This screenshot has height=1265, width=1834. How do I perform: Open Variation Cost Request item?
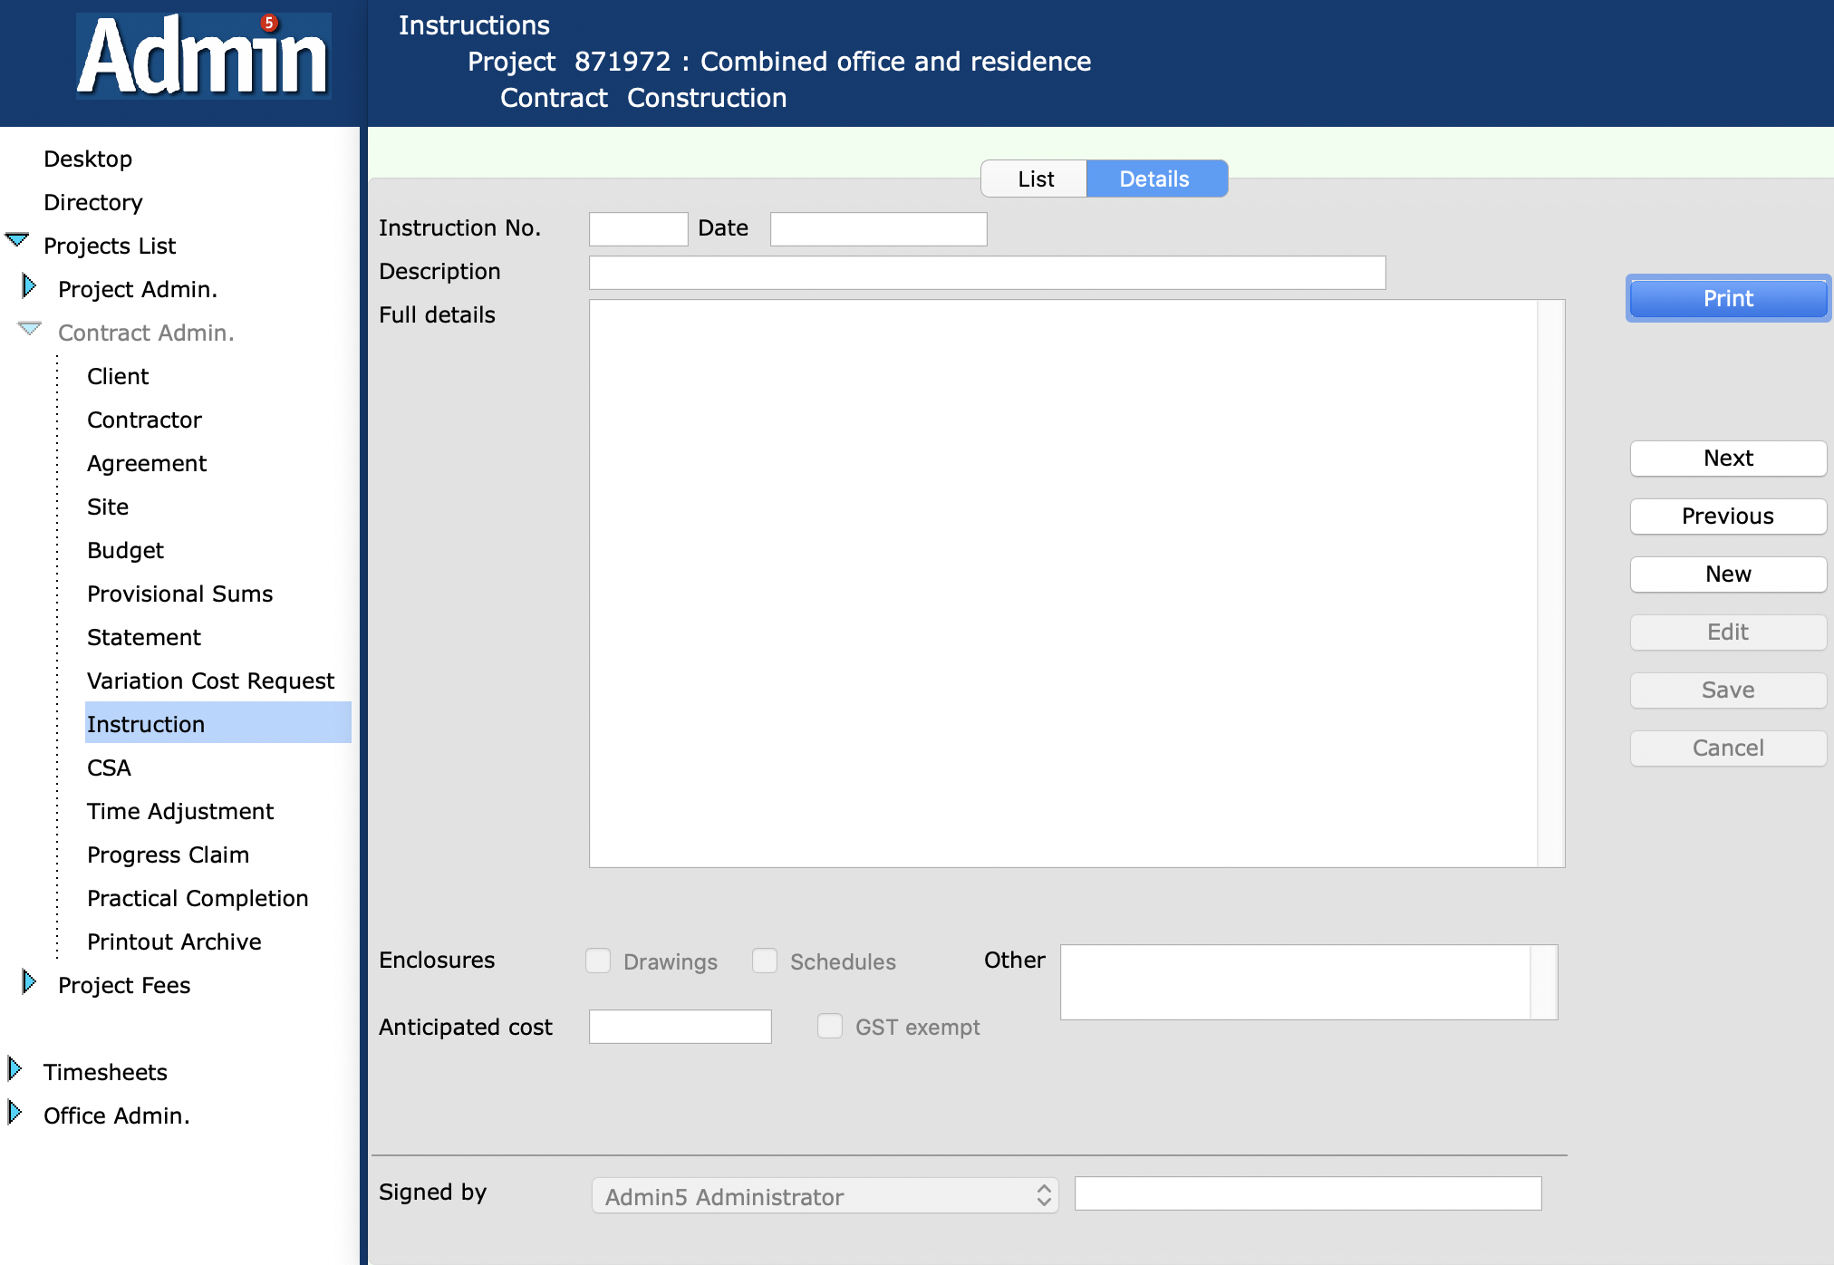[210, 681]
